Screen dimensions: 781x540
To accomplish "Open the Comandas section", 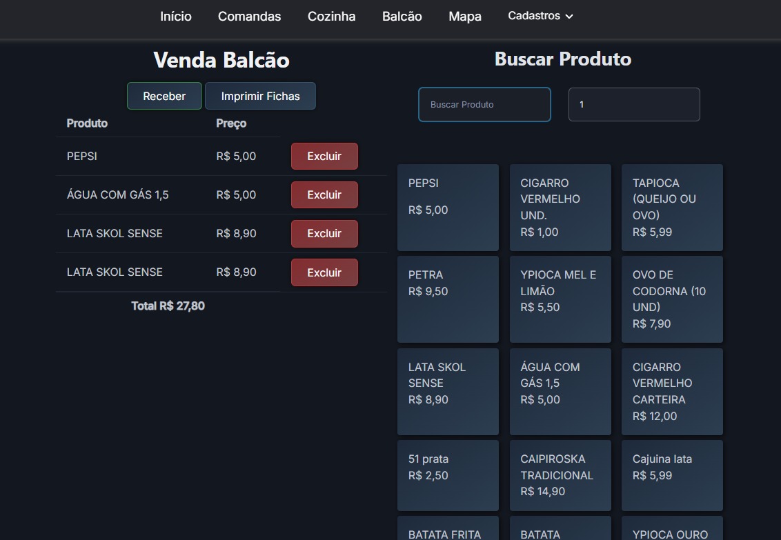I will tap(249, 17).
